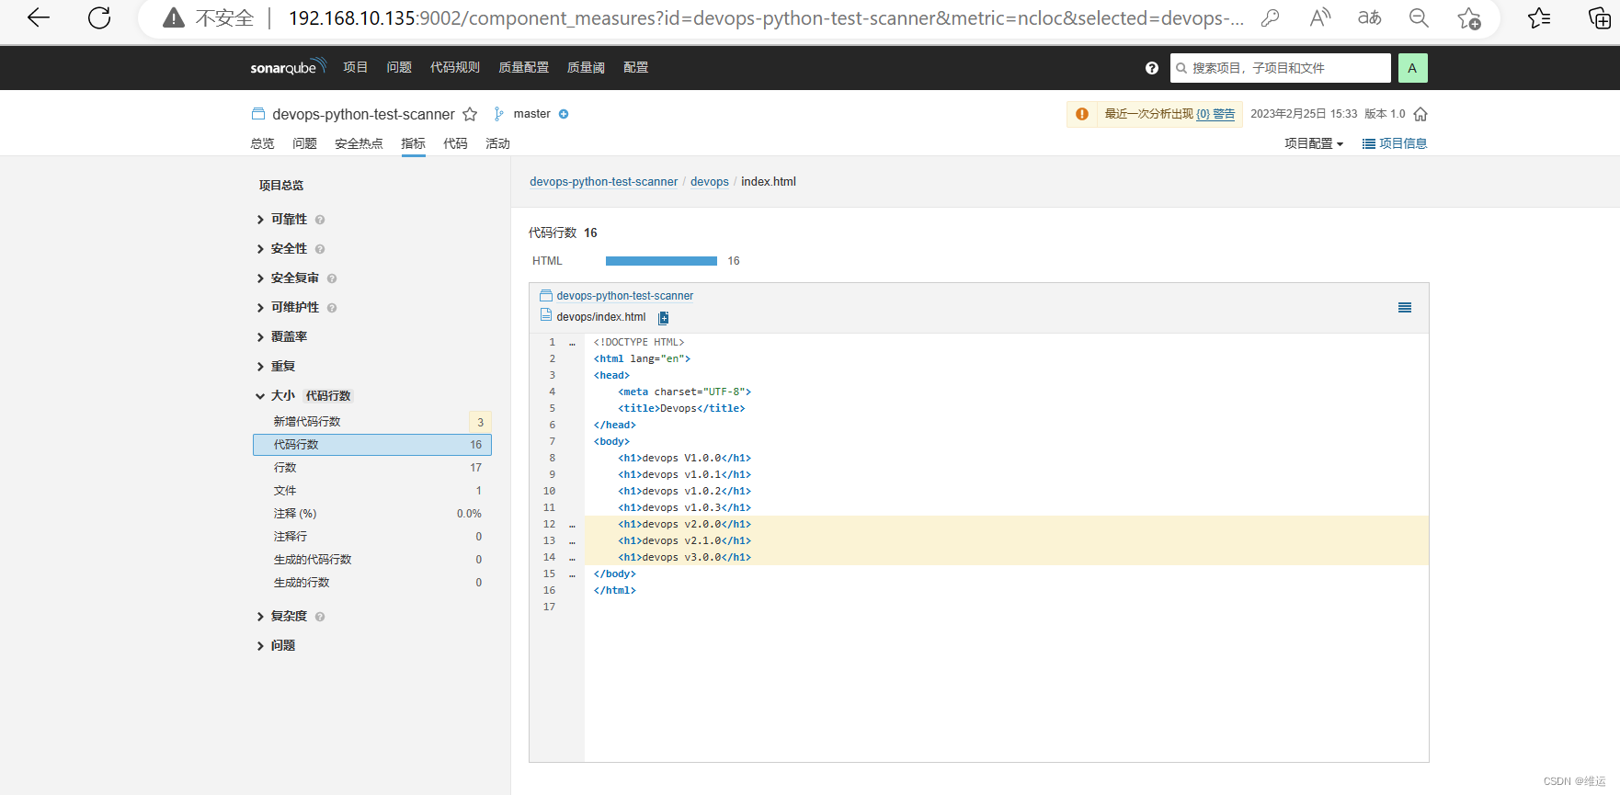
Task: Open the devops folder breadcrumb link
Action: [x=710, y=182]
